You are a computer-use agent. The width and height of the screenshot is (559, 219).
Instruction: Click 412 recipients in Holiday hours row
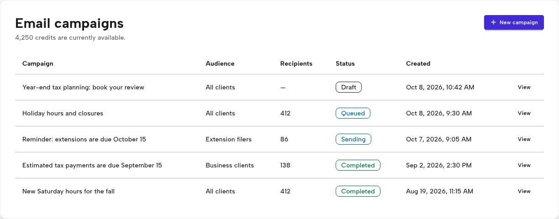point(285,113)
